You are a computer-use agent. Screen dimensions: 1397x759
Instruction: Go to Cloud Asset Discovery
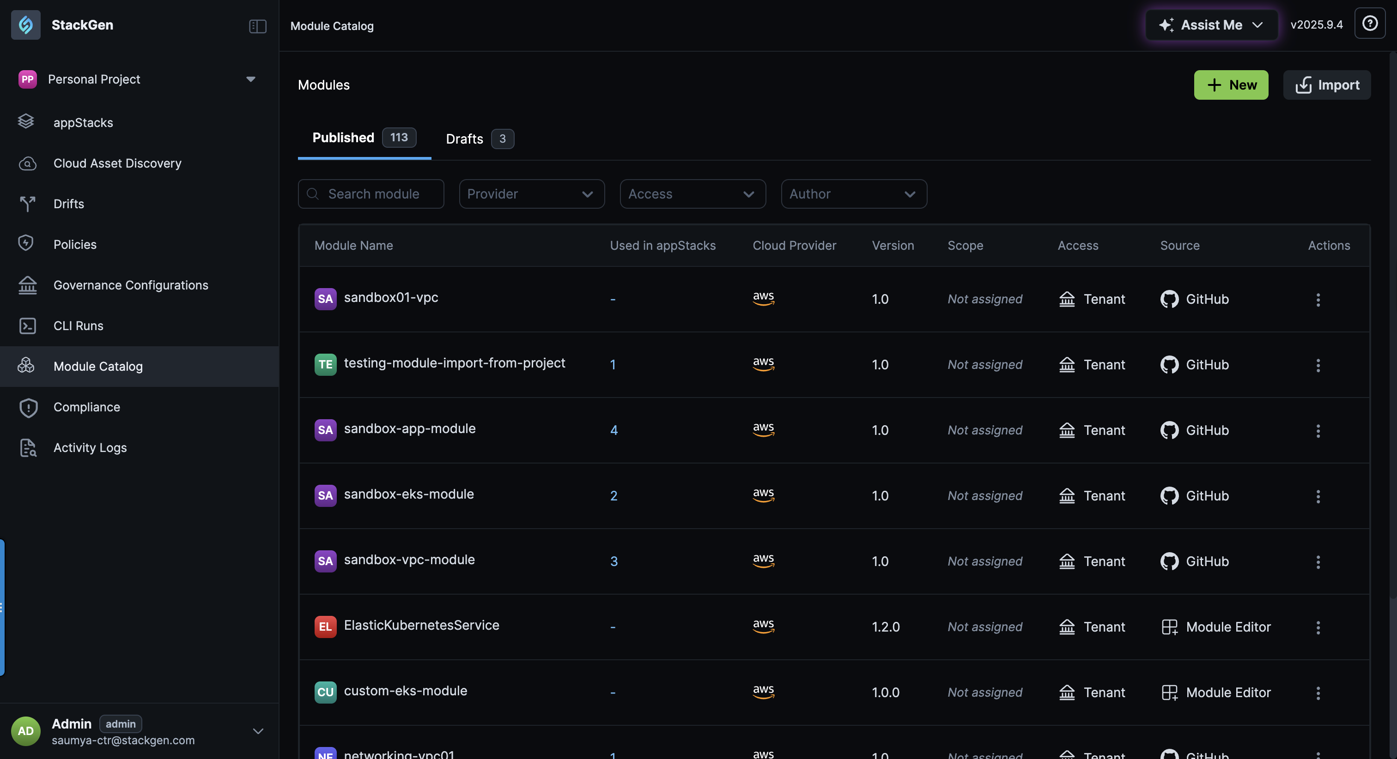tap(117, 163)
